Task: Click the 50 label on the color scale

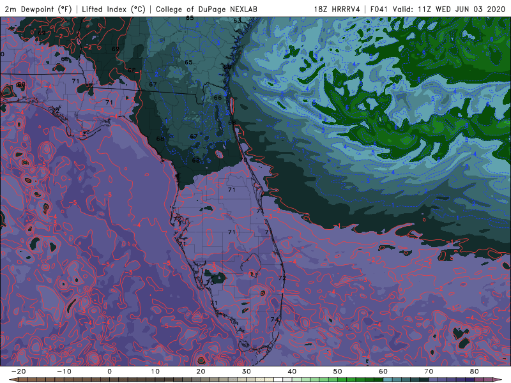Action: [x=338, y=372]
